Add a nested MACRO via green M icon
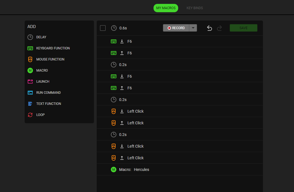Viewport: 294px width, 192px height. pos(30,70)
